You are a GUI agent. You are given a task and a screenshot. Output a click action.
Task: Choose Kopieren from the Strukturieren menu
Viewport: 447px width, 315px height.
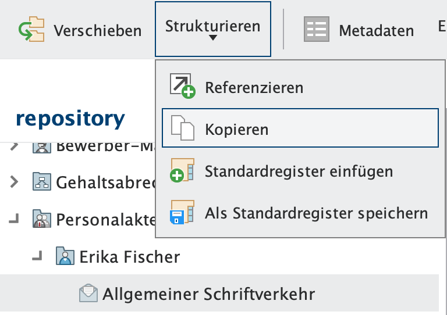tap(236, 128)
